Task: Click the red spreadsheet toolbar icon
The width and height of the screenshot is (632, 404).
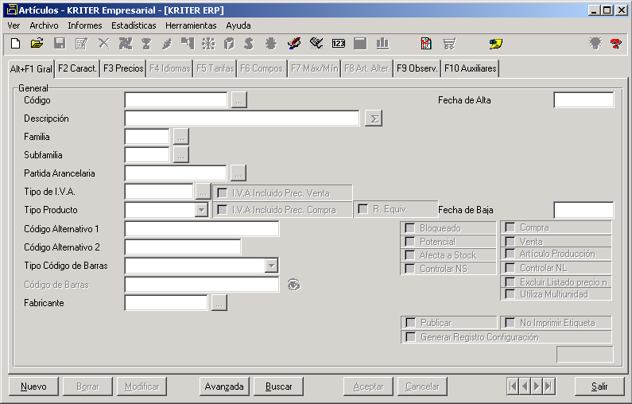Action: click(426, 43)
